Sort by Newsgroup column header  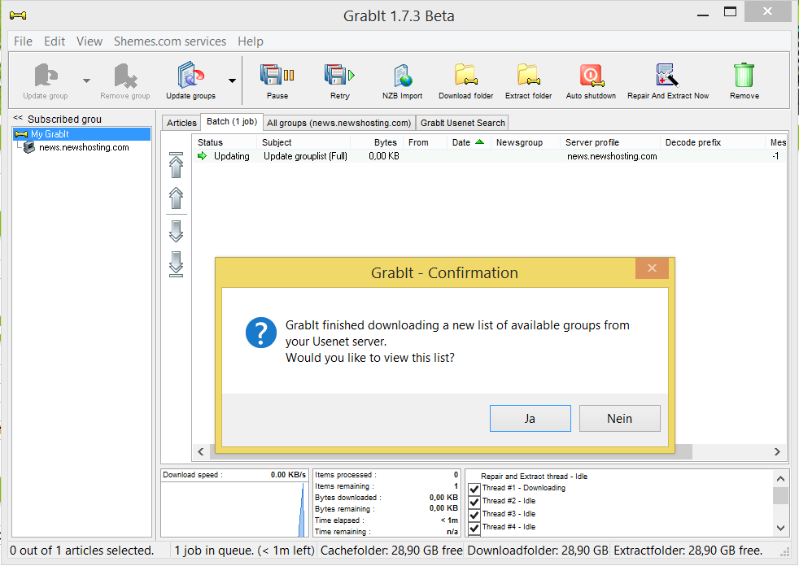(525, 142)
